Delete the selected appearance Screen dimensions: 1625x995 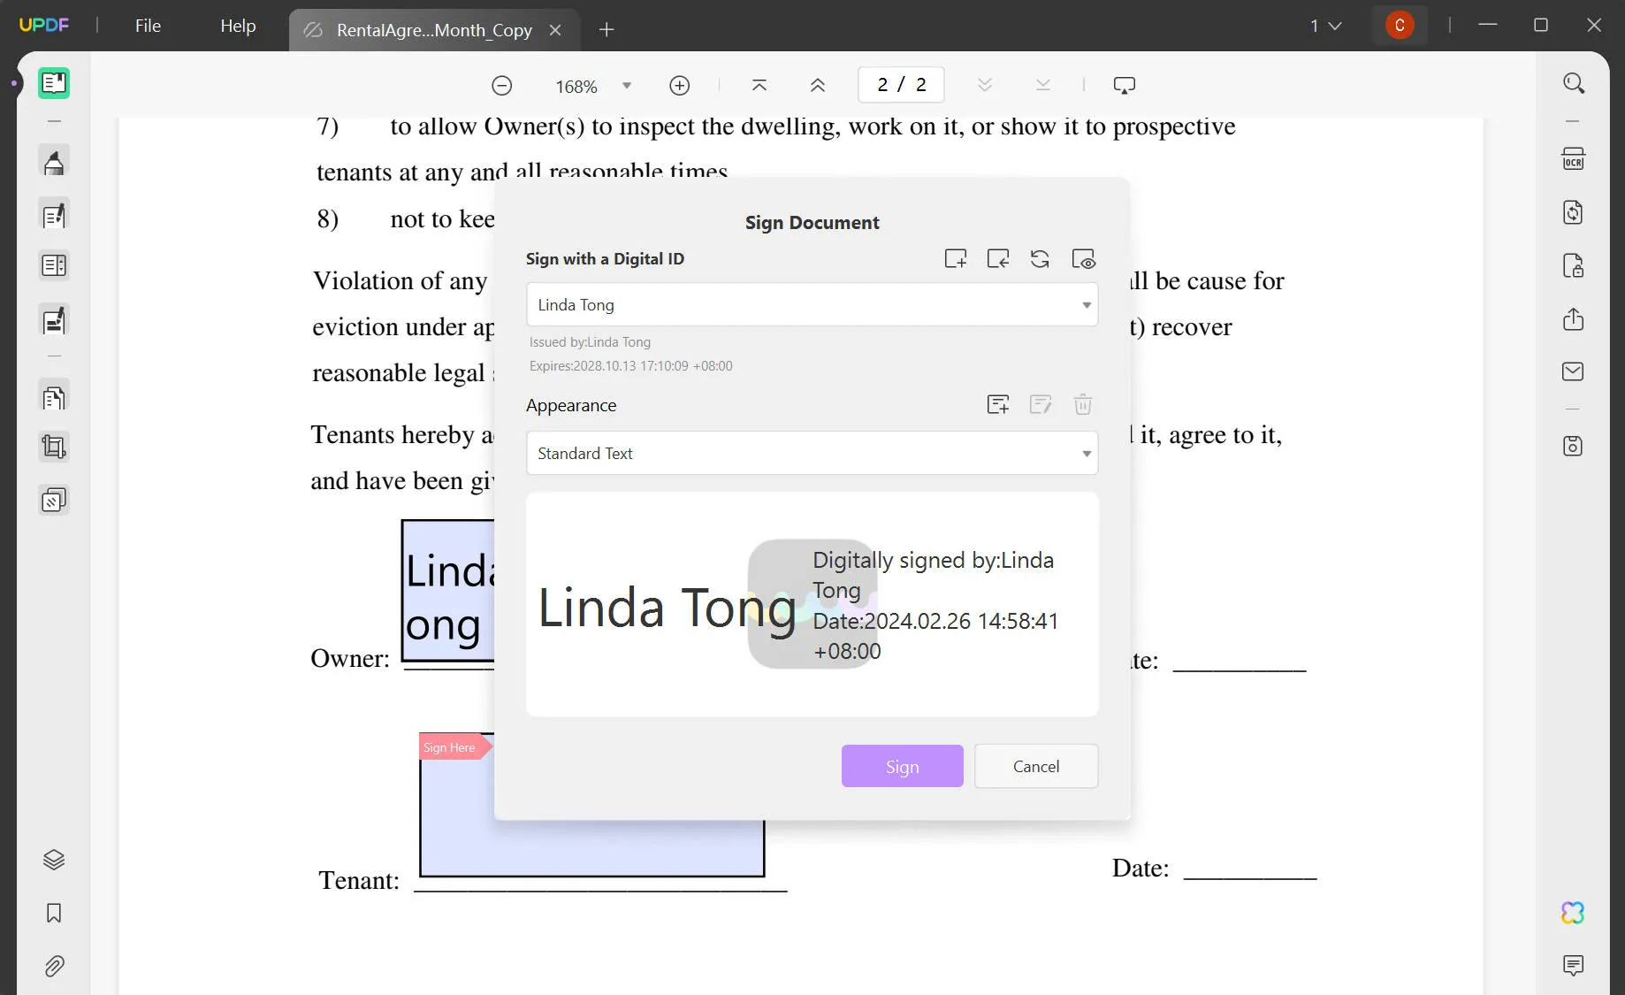(1082, 405)
